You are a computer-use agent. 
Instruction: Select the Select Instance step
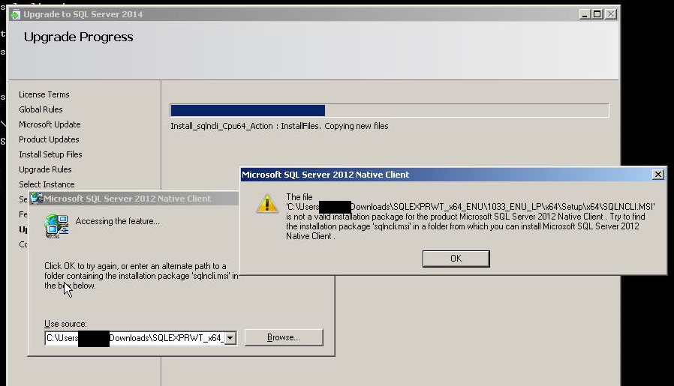click(47, 184)
